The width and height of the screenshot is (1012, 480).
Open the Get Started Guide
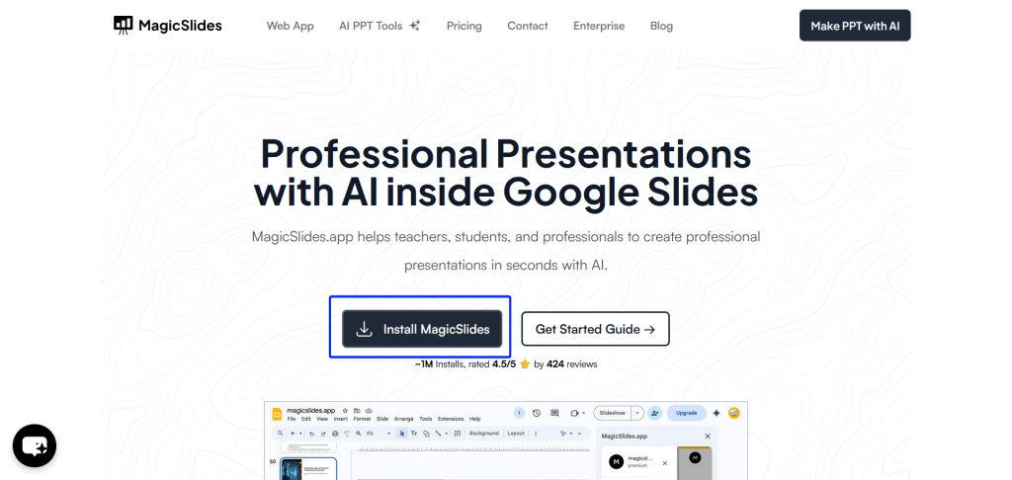pos(595,329)
